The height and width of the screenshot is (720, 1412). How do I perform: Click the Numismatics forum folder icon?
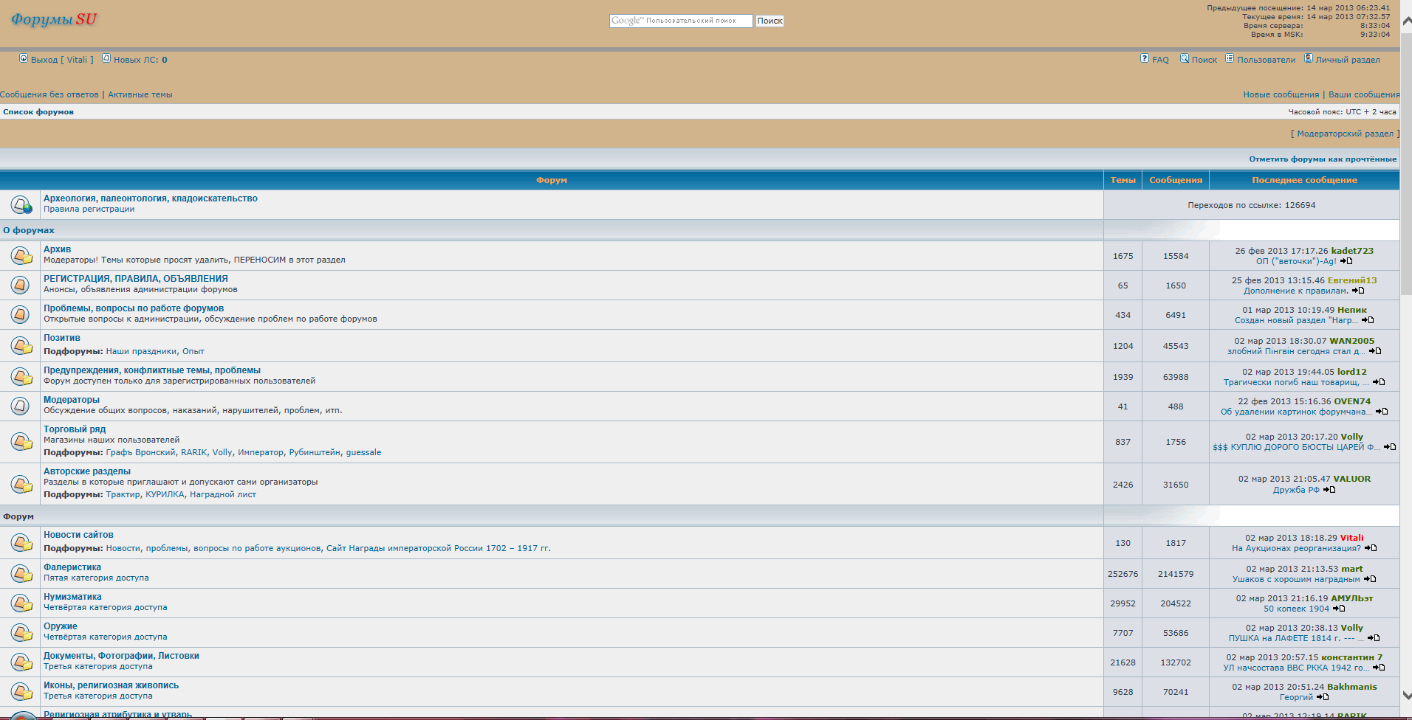(21, 603)
